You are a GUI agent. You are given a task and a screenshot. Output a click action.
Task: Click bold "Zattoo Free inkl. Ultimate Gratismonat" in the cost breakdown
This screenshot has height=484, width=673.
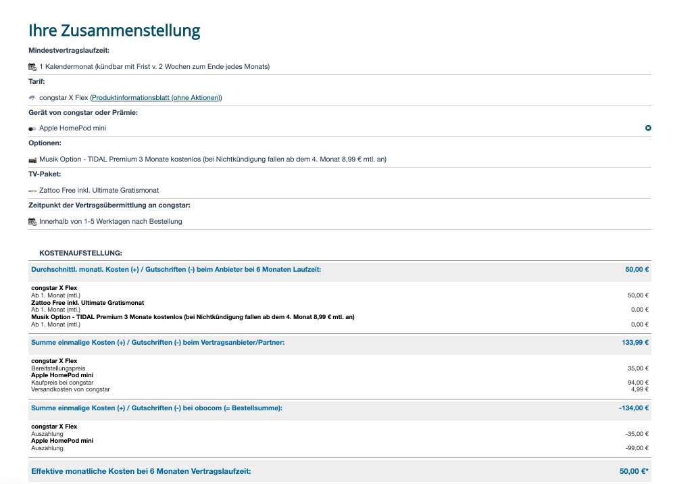88,303
